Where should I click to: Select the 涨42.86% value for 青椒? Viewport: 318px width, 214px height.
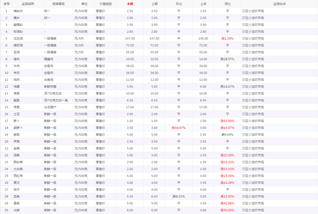click(227, 203)
